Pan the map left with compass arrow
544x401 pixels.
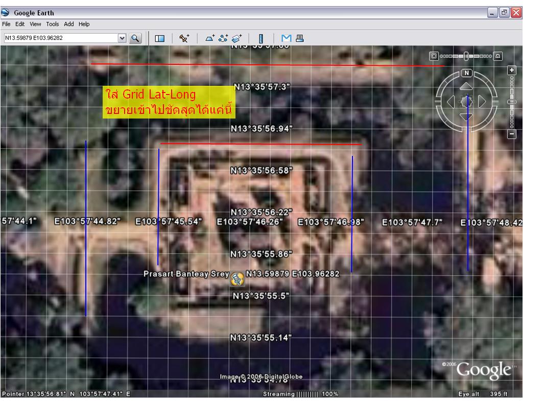click(451, 102)
